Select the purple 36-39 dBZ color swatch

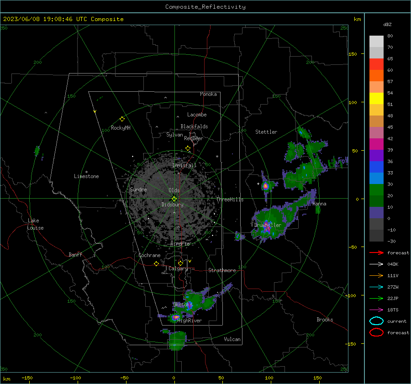[x=376, y=156]
